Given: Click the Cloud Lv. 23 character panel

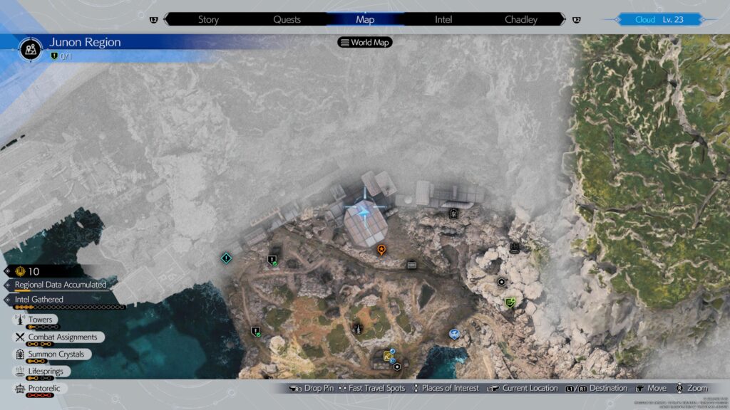Looking at the screenshot, I should [x=659, y=20].
